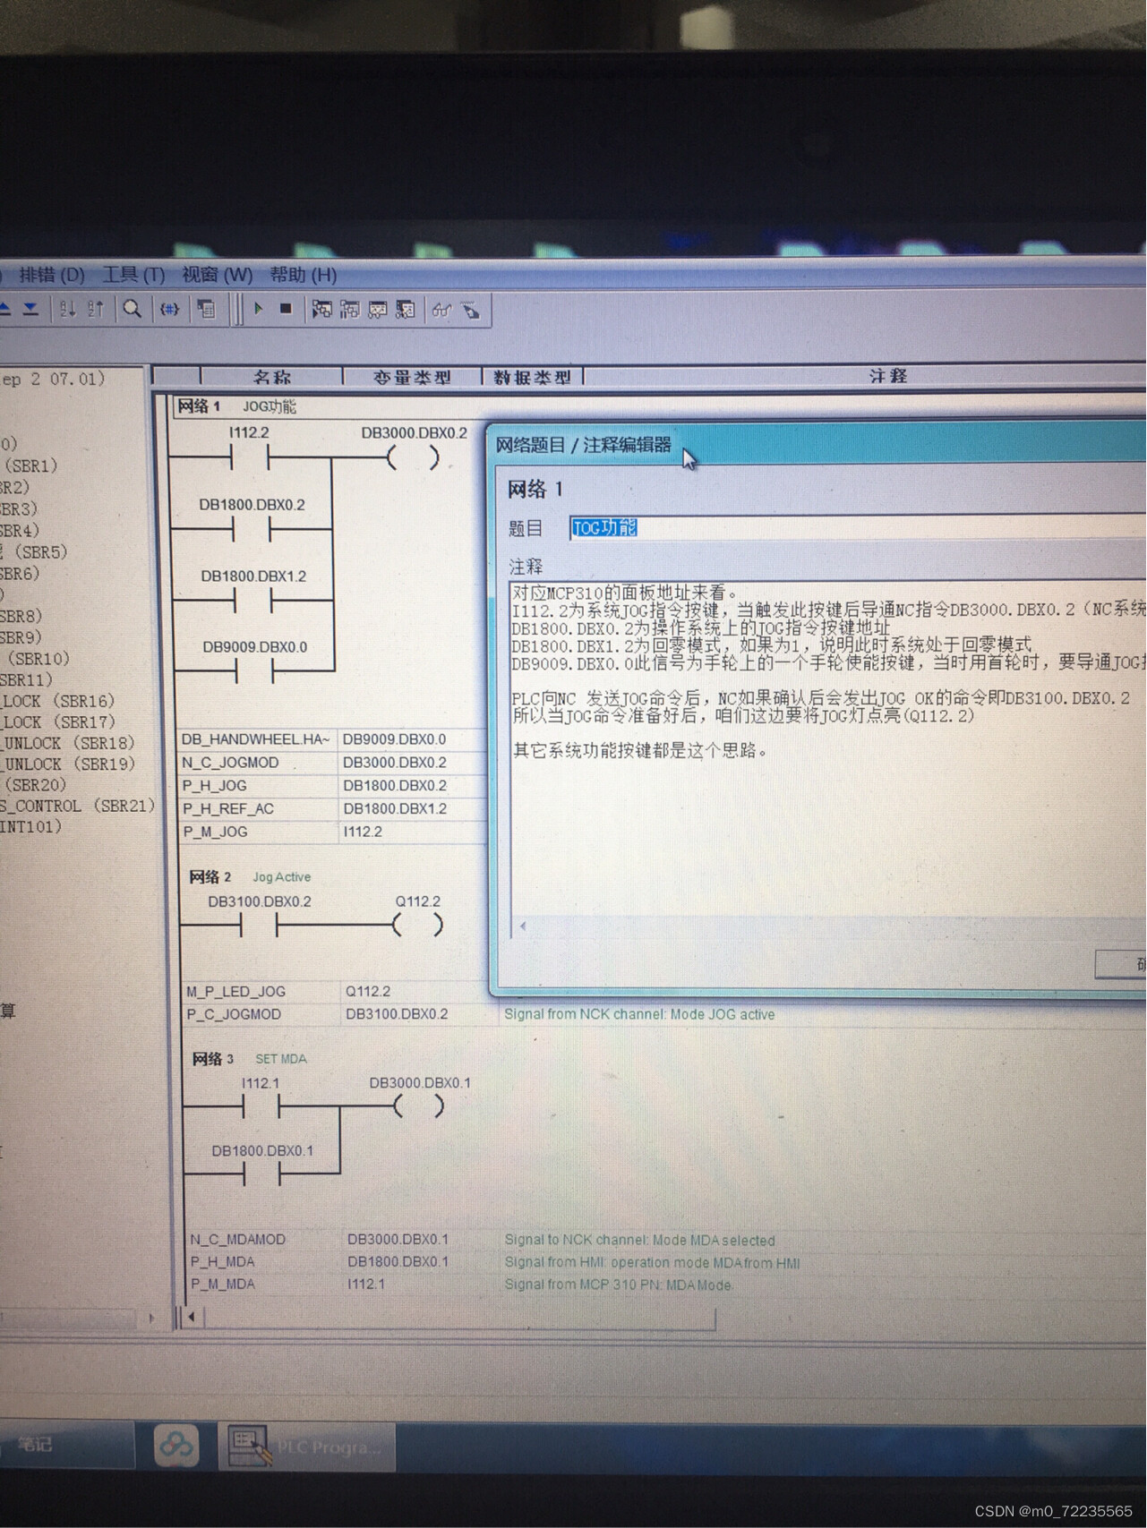This screenshot has width=1147, height=1528.
Task: Open the magnifier find tool
Action: coord(133,309)
